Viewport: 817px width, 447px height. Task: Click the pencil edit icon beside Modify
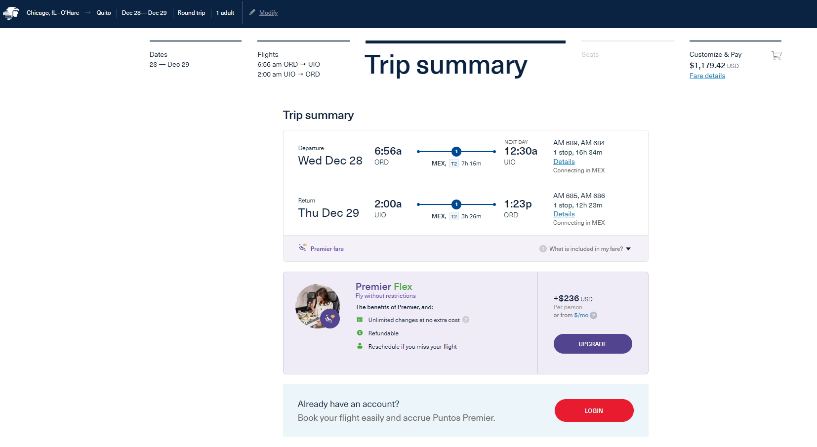[252, 12]
